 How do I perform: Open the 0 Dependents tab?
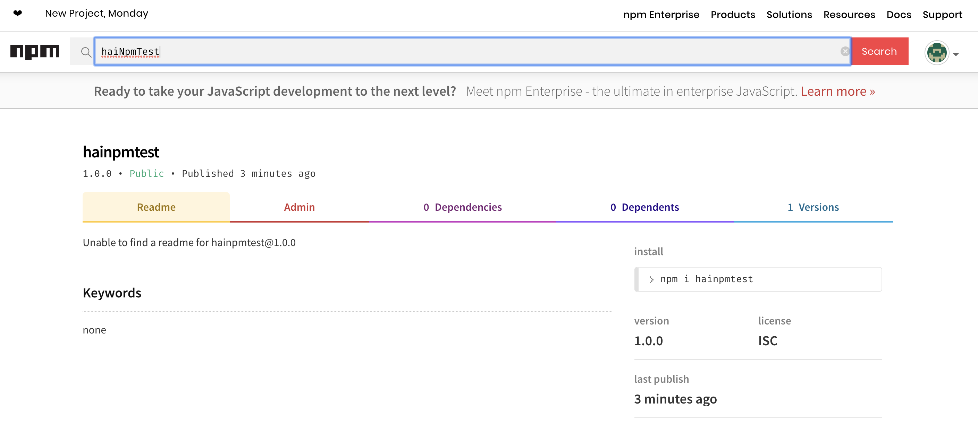pos(644,207)
